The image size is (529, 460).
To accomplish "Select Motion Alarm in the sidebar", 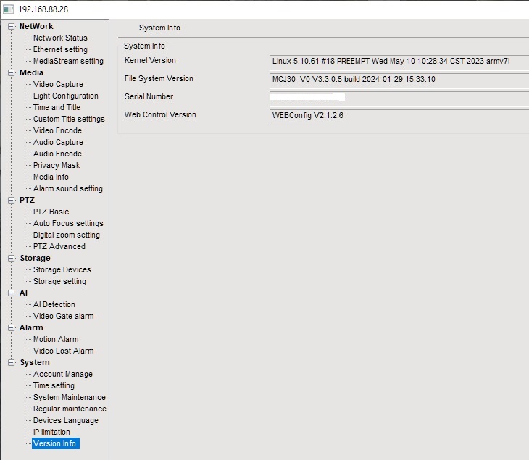I will [x=56, y=339].
